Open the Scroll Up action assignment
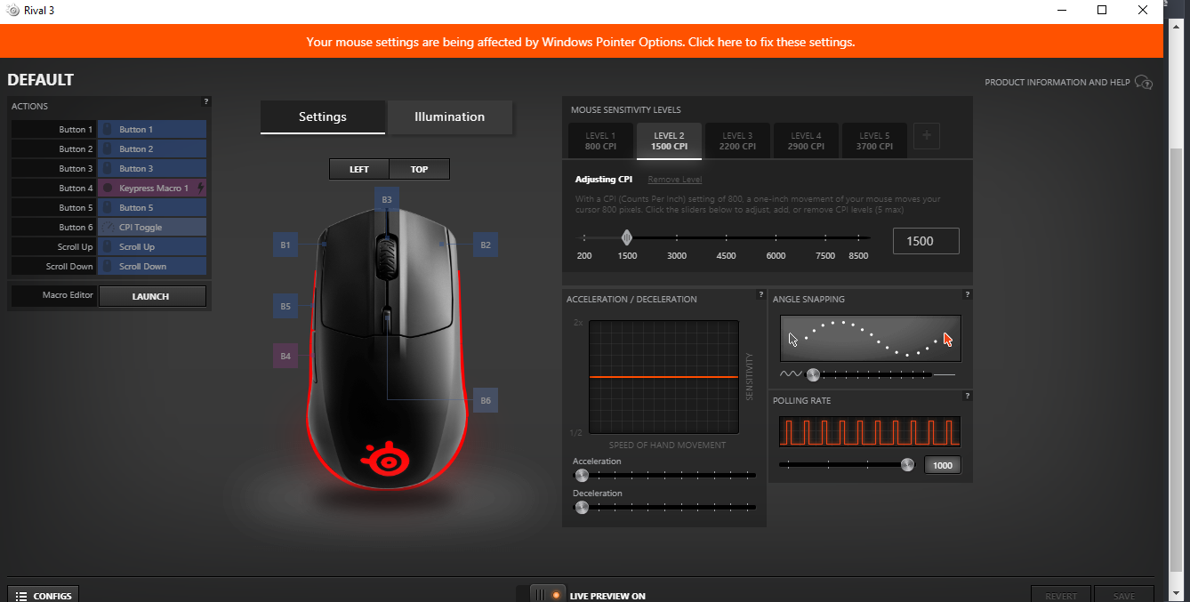Image resolution: width=1190 pixels, height=602 pixels. (x=152, y=247)
